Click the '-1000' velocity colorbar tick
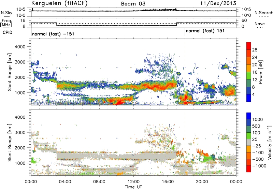273x189 pixels. tap(259, 166)
